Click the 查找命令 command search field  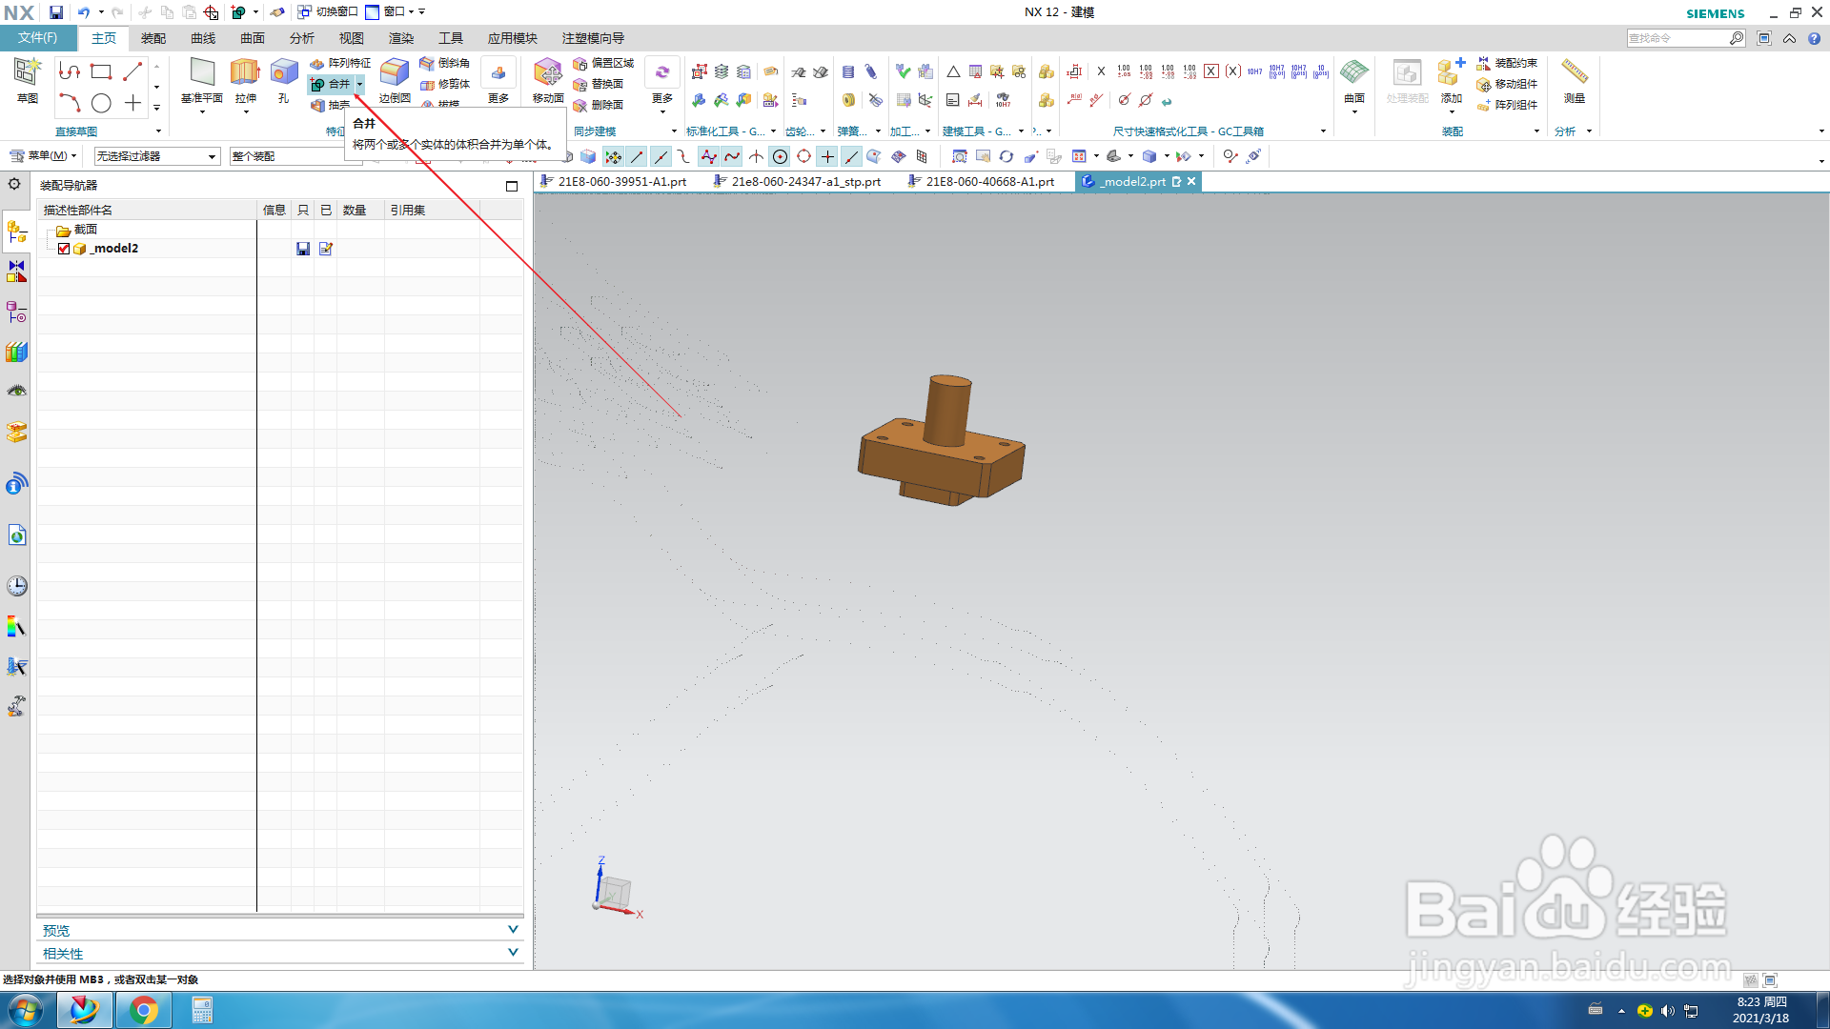click(x=1677, y=38)
